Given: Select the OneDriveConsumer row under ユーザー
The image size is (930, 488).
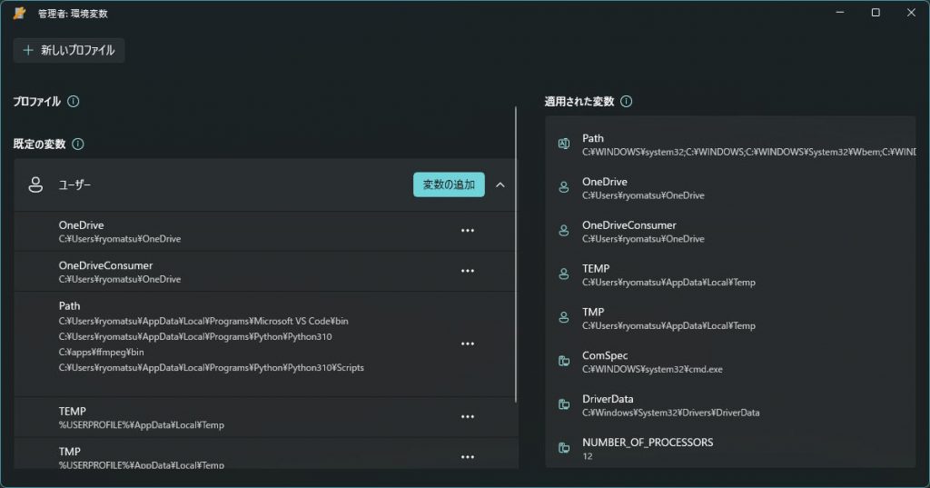Looking at the screenshot, I should [x=265, y=272].
